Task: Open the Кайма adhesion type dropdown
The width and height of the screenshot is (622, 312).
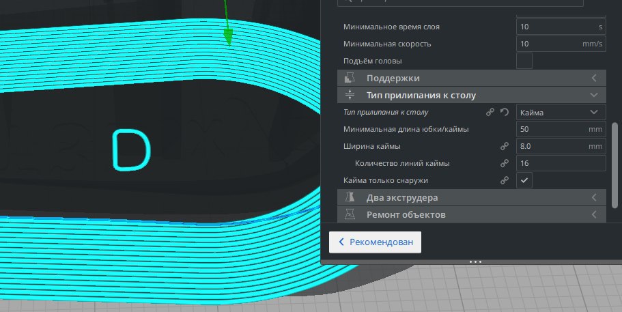Action: 561,112
